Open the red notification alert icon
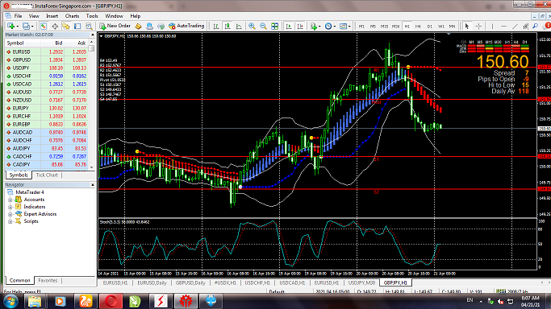The height and width of the screenshot is (309, 551). pos(547,27)
